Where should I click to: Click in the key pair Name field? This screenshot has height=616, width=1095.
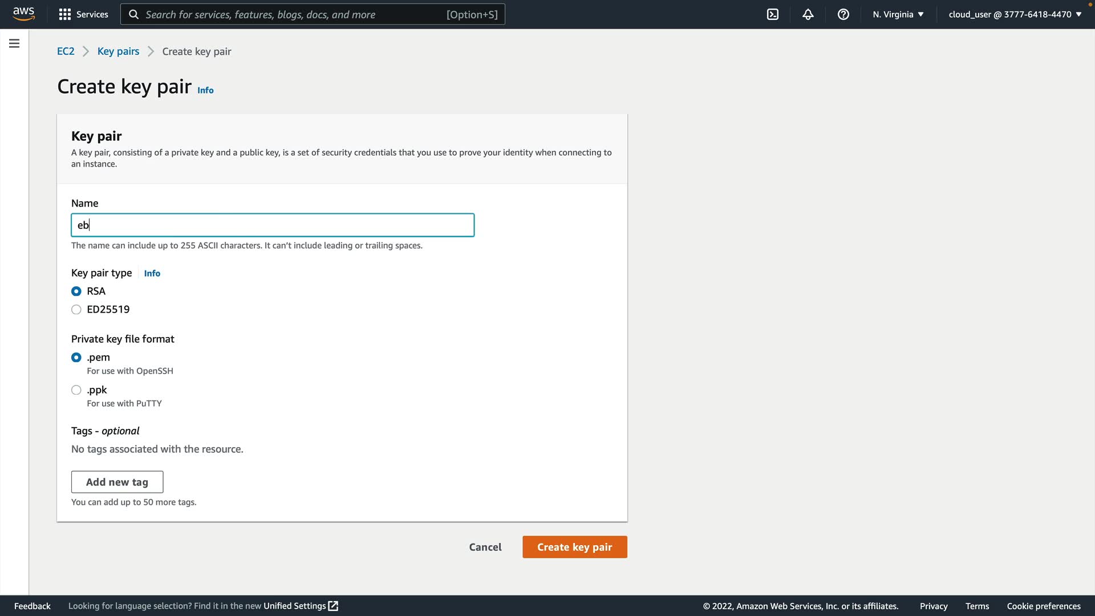[273, 225]
